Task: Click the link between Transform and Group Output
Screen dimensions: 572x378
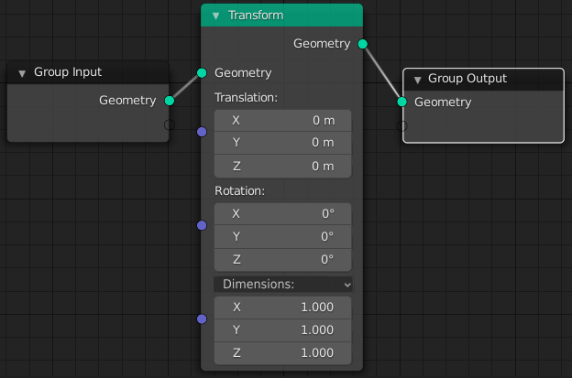Action: coord(382,73)
